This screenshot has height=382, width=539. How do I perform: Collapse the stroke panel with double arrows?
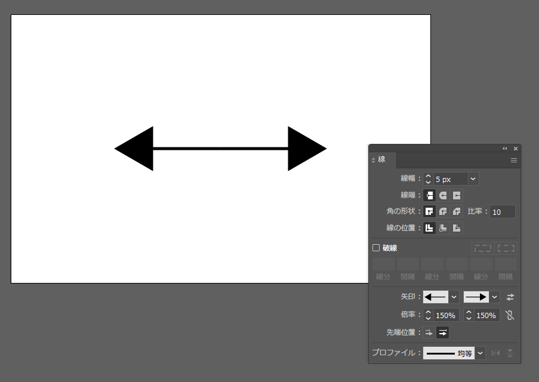tap(505, 148)
